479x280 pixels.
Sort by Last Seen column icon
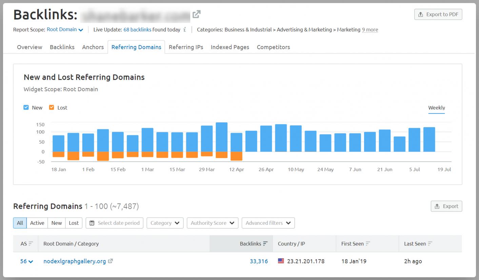(x=430, y=244)
